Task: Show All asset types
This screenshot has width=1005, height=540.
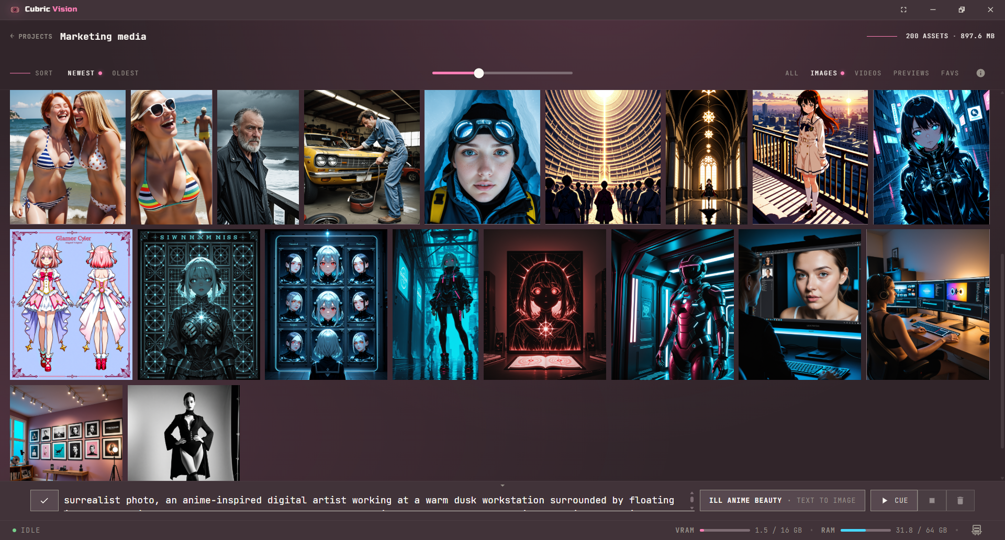Action: (791, 73)
